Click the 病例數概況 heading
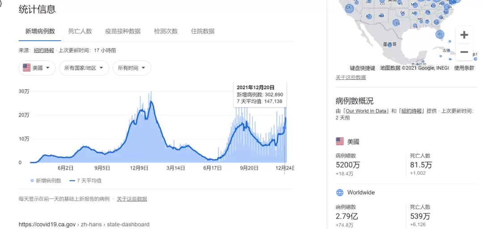Screen dimensions: 483x229 pyautogui.click(x=355, y=101)
